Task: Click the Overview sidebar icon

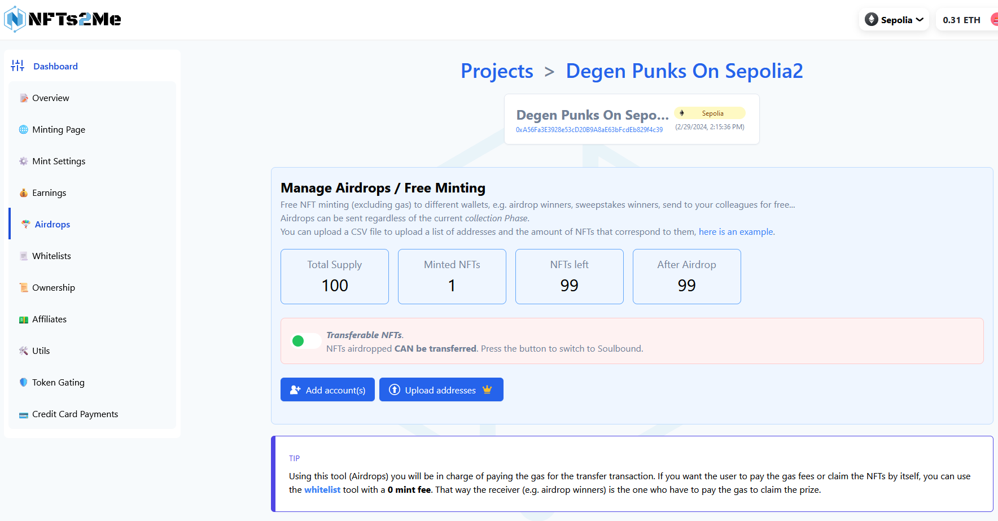Action: tap(24, 98)
